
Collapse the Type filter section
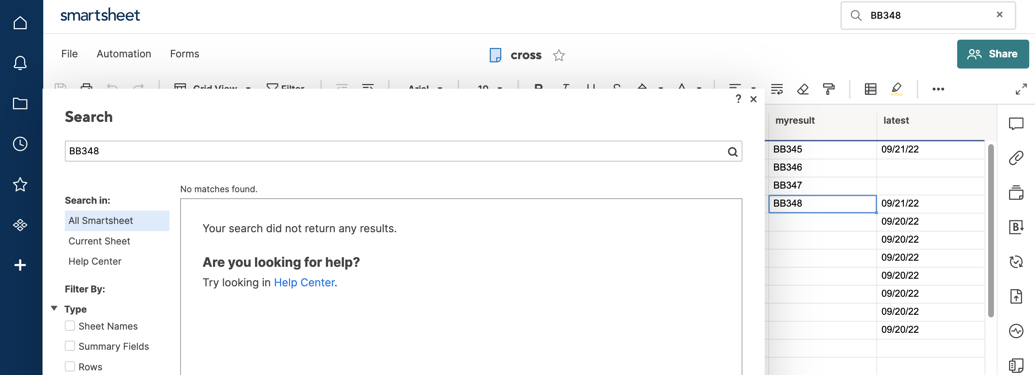55,309
